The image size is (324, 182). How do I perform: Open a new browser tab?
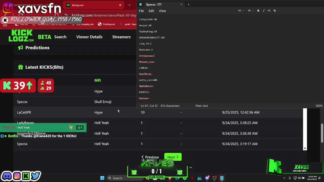pos(130,5)
